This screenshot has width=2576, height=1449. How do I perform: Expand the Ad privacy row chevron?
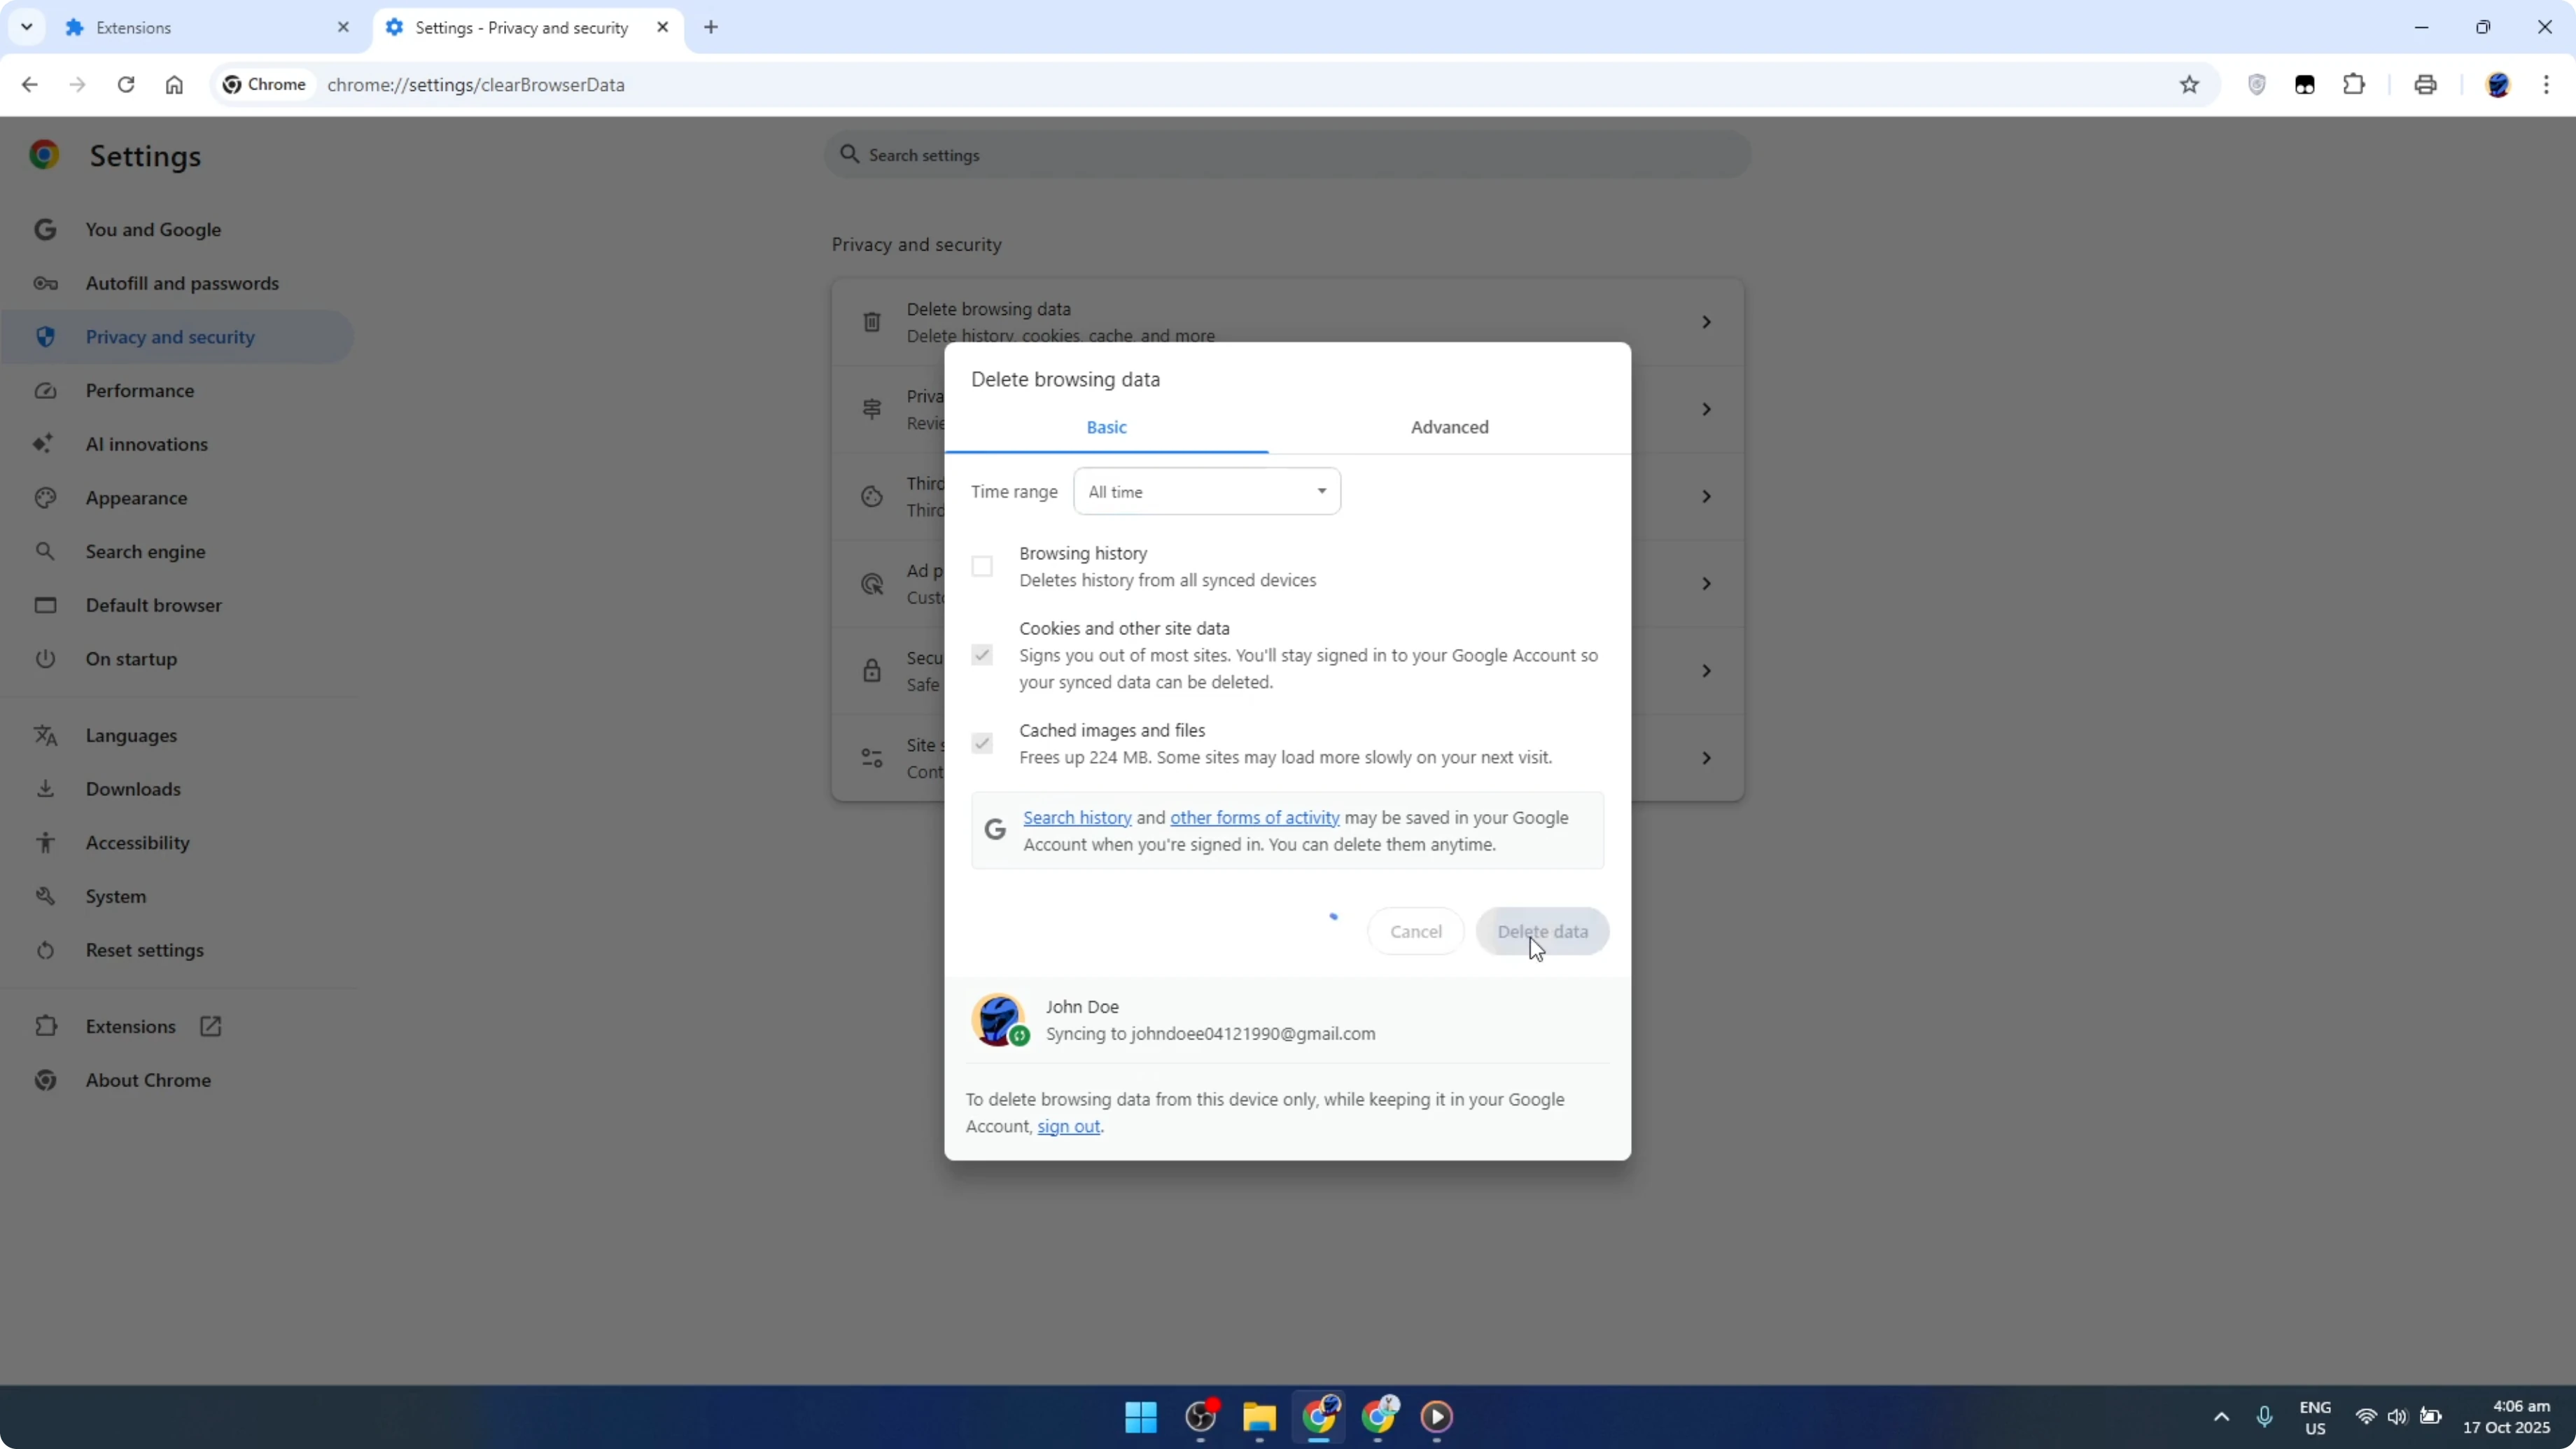(x=1706, y=583)
